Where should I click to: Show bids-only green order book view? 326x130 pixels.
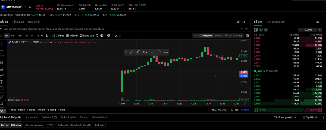(x=261, y=30)
